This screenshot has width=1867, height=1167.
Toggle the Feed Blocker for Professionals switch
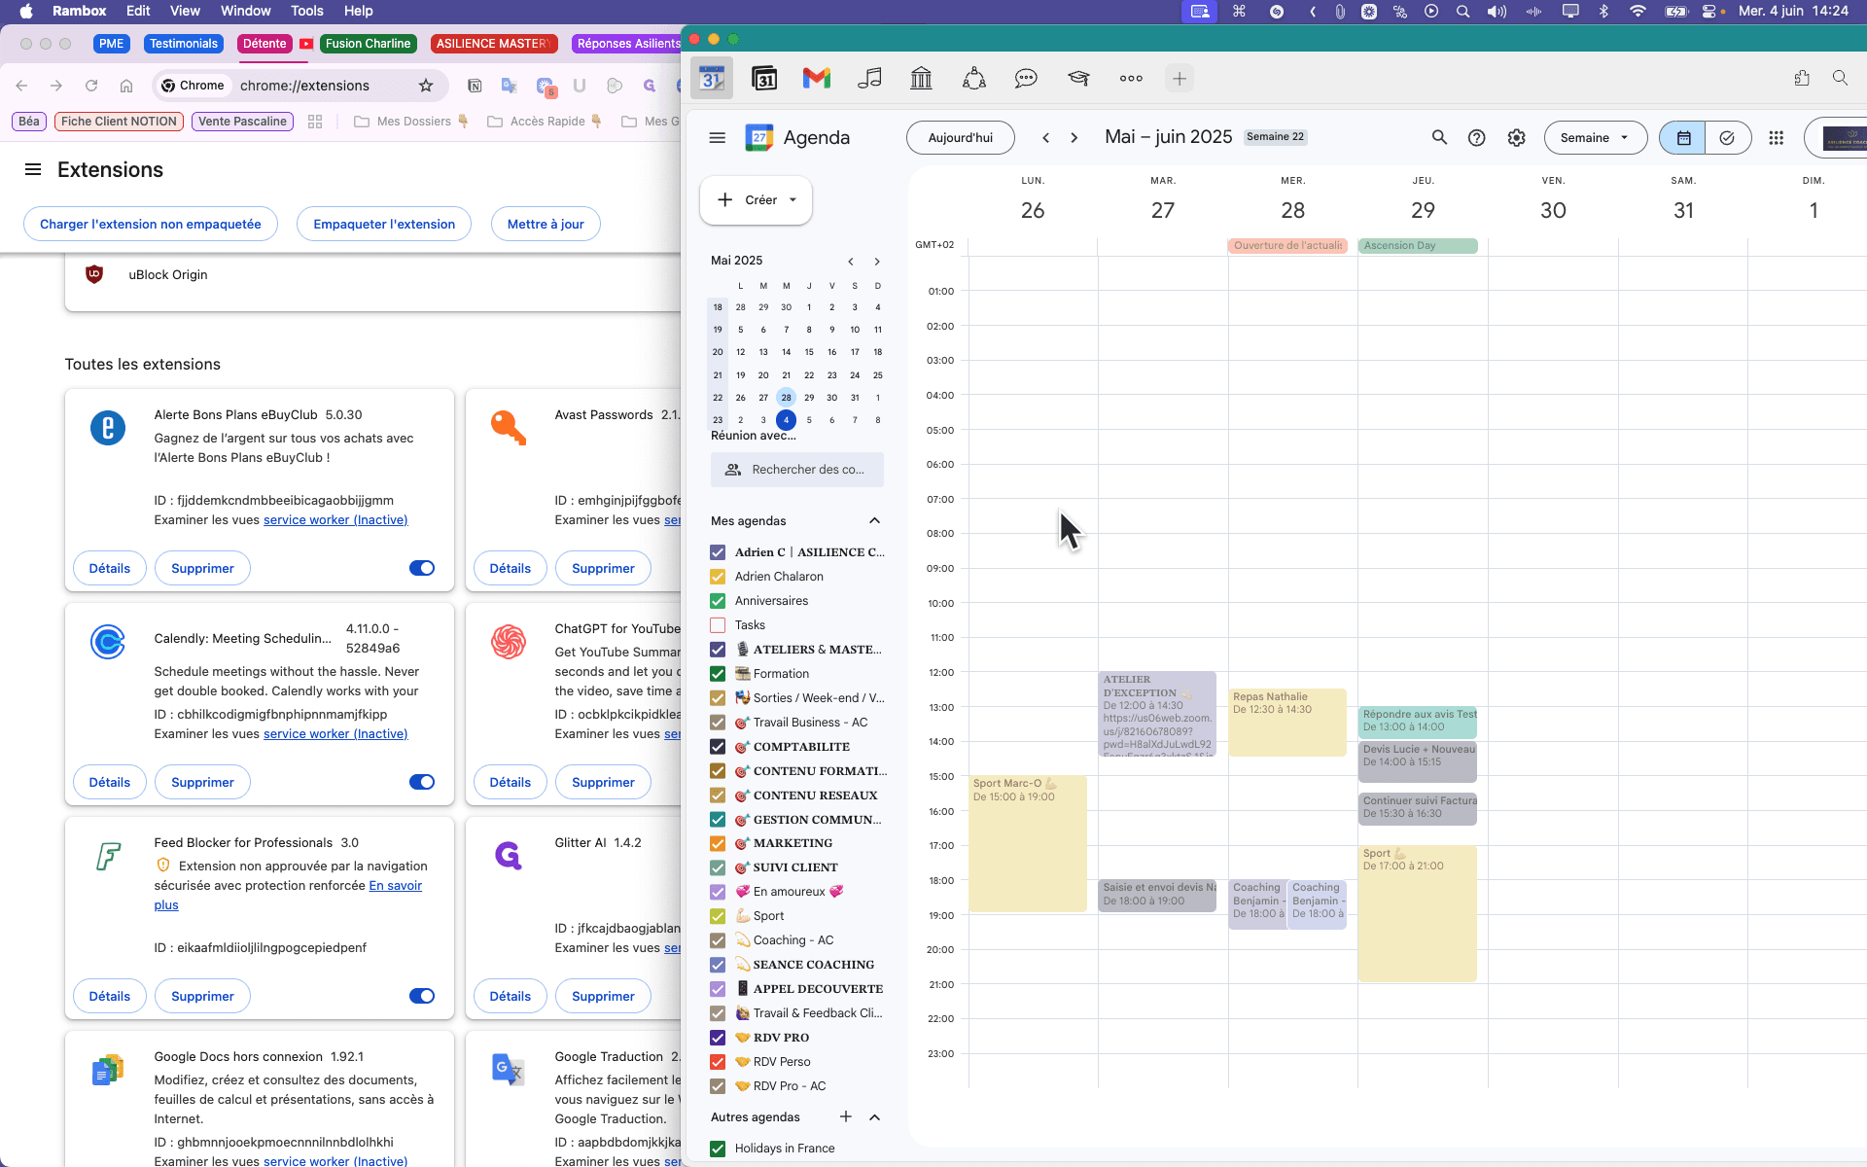[x=422, y=996]
